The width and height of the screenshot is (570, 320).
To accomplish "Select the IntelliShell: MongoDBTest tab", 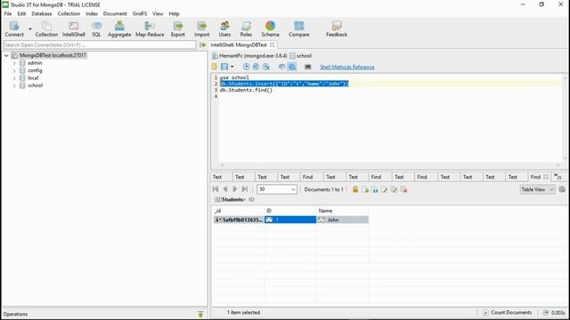I will click(239, 45).
